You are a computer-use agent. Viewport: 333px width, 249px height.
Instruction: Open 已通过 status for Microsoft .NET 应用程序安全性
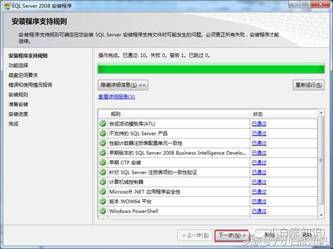[x=259, y=192]
